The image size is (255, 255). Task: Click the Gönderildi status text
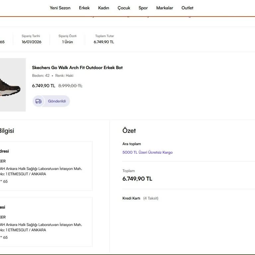[x=57, y=101]
